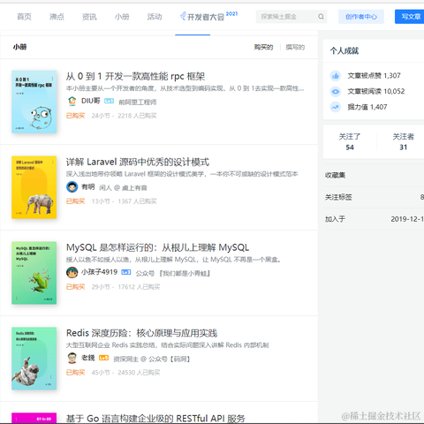Click 创作者中心 button
This screenshot has width=424, height=424.
tap(361, 17)
